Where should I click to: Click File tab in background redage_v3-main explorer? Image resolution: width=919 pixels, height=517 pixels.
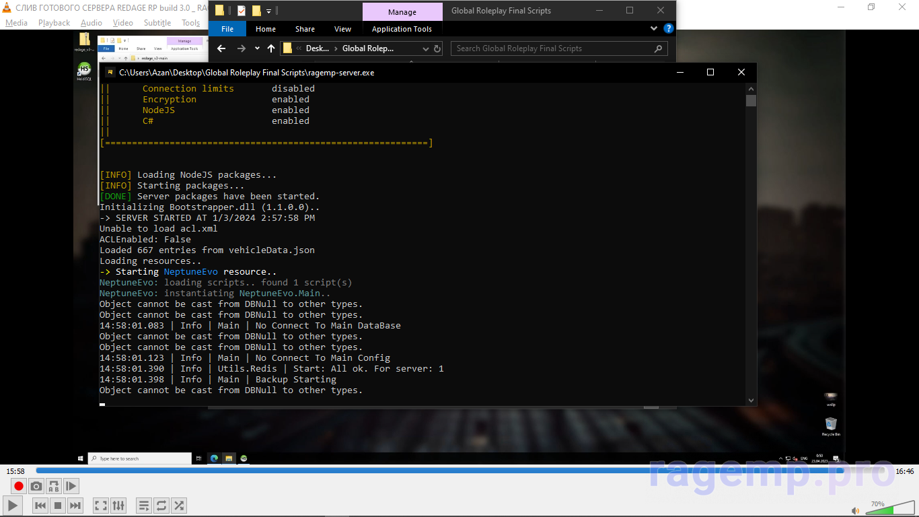(106, 48)
